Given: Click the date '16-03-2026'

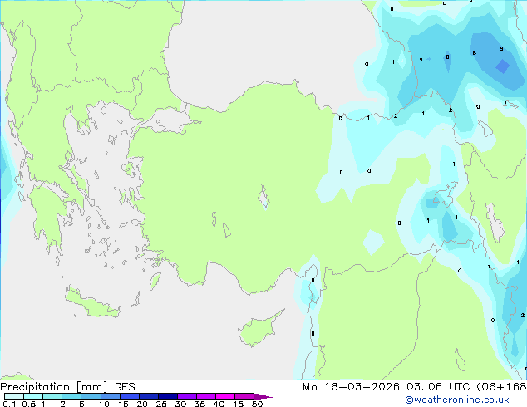Looking at the screenshot, I should point(362,387).
